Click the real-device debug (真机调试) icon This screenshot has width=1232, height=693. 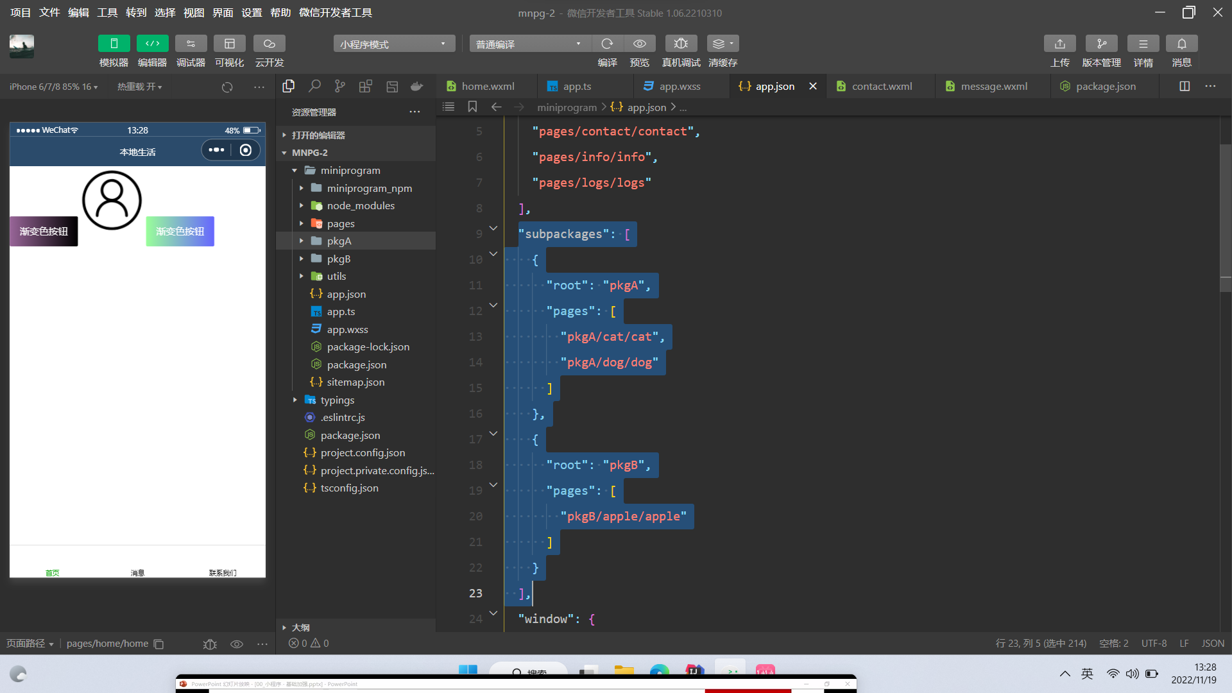[x=681, y=44]
